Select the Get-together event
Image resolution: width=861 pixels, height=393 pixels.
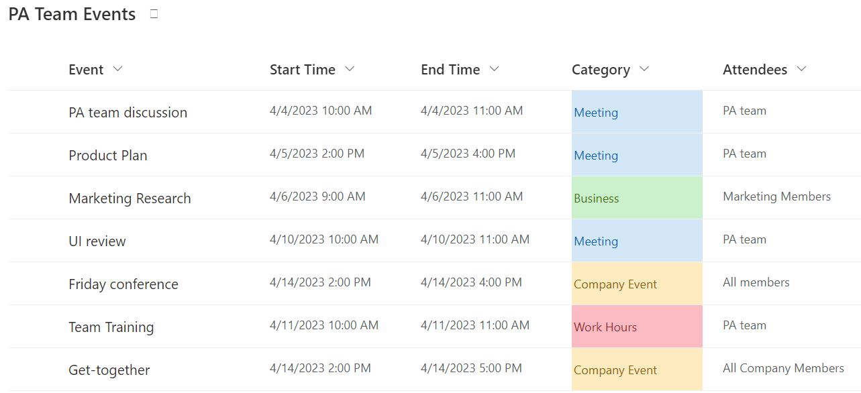click(x=109, y=370)
